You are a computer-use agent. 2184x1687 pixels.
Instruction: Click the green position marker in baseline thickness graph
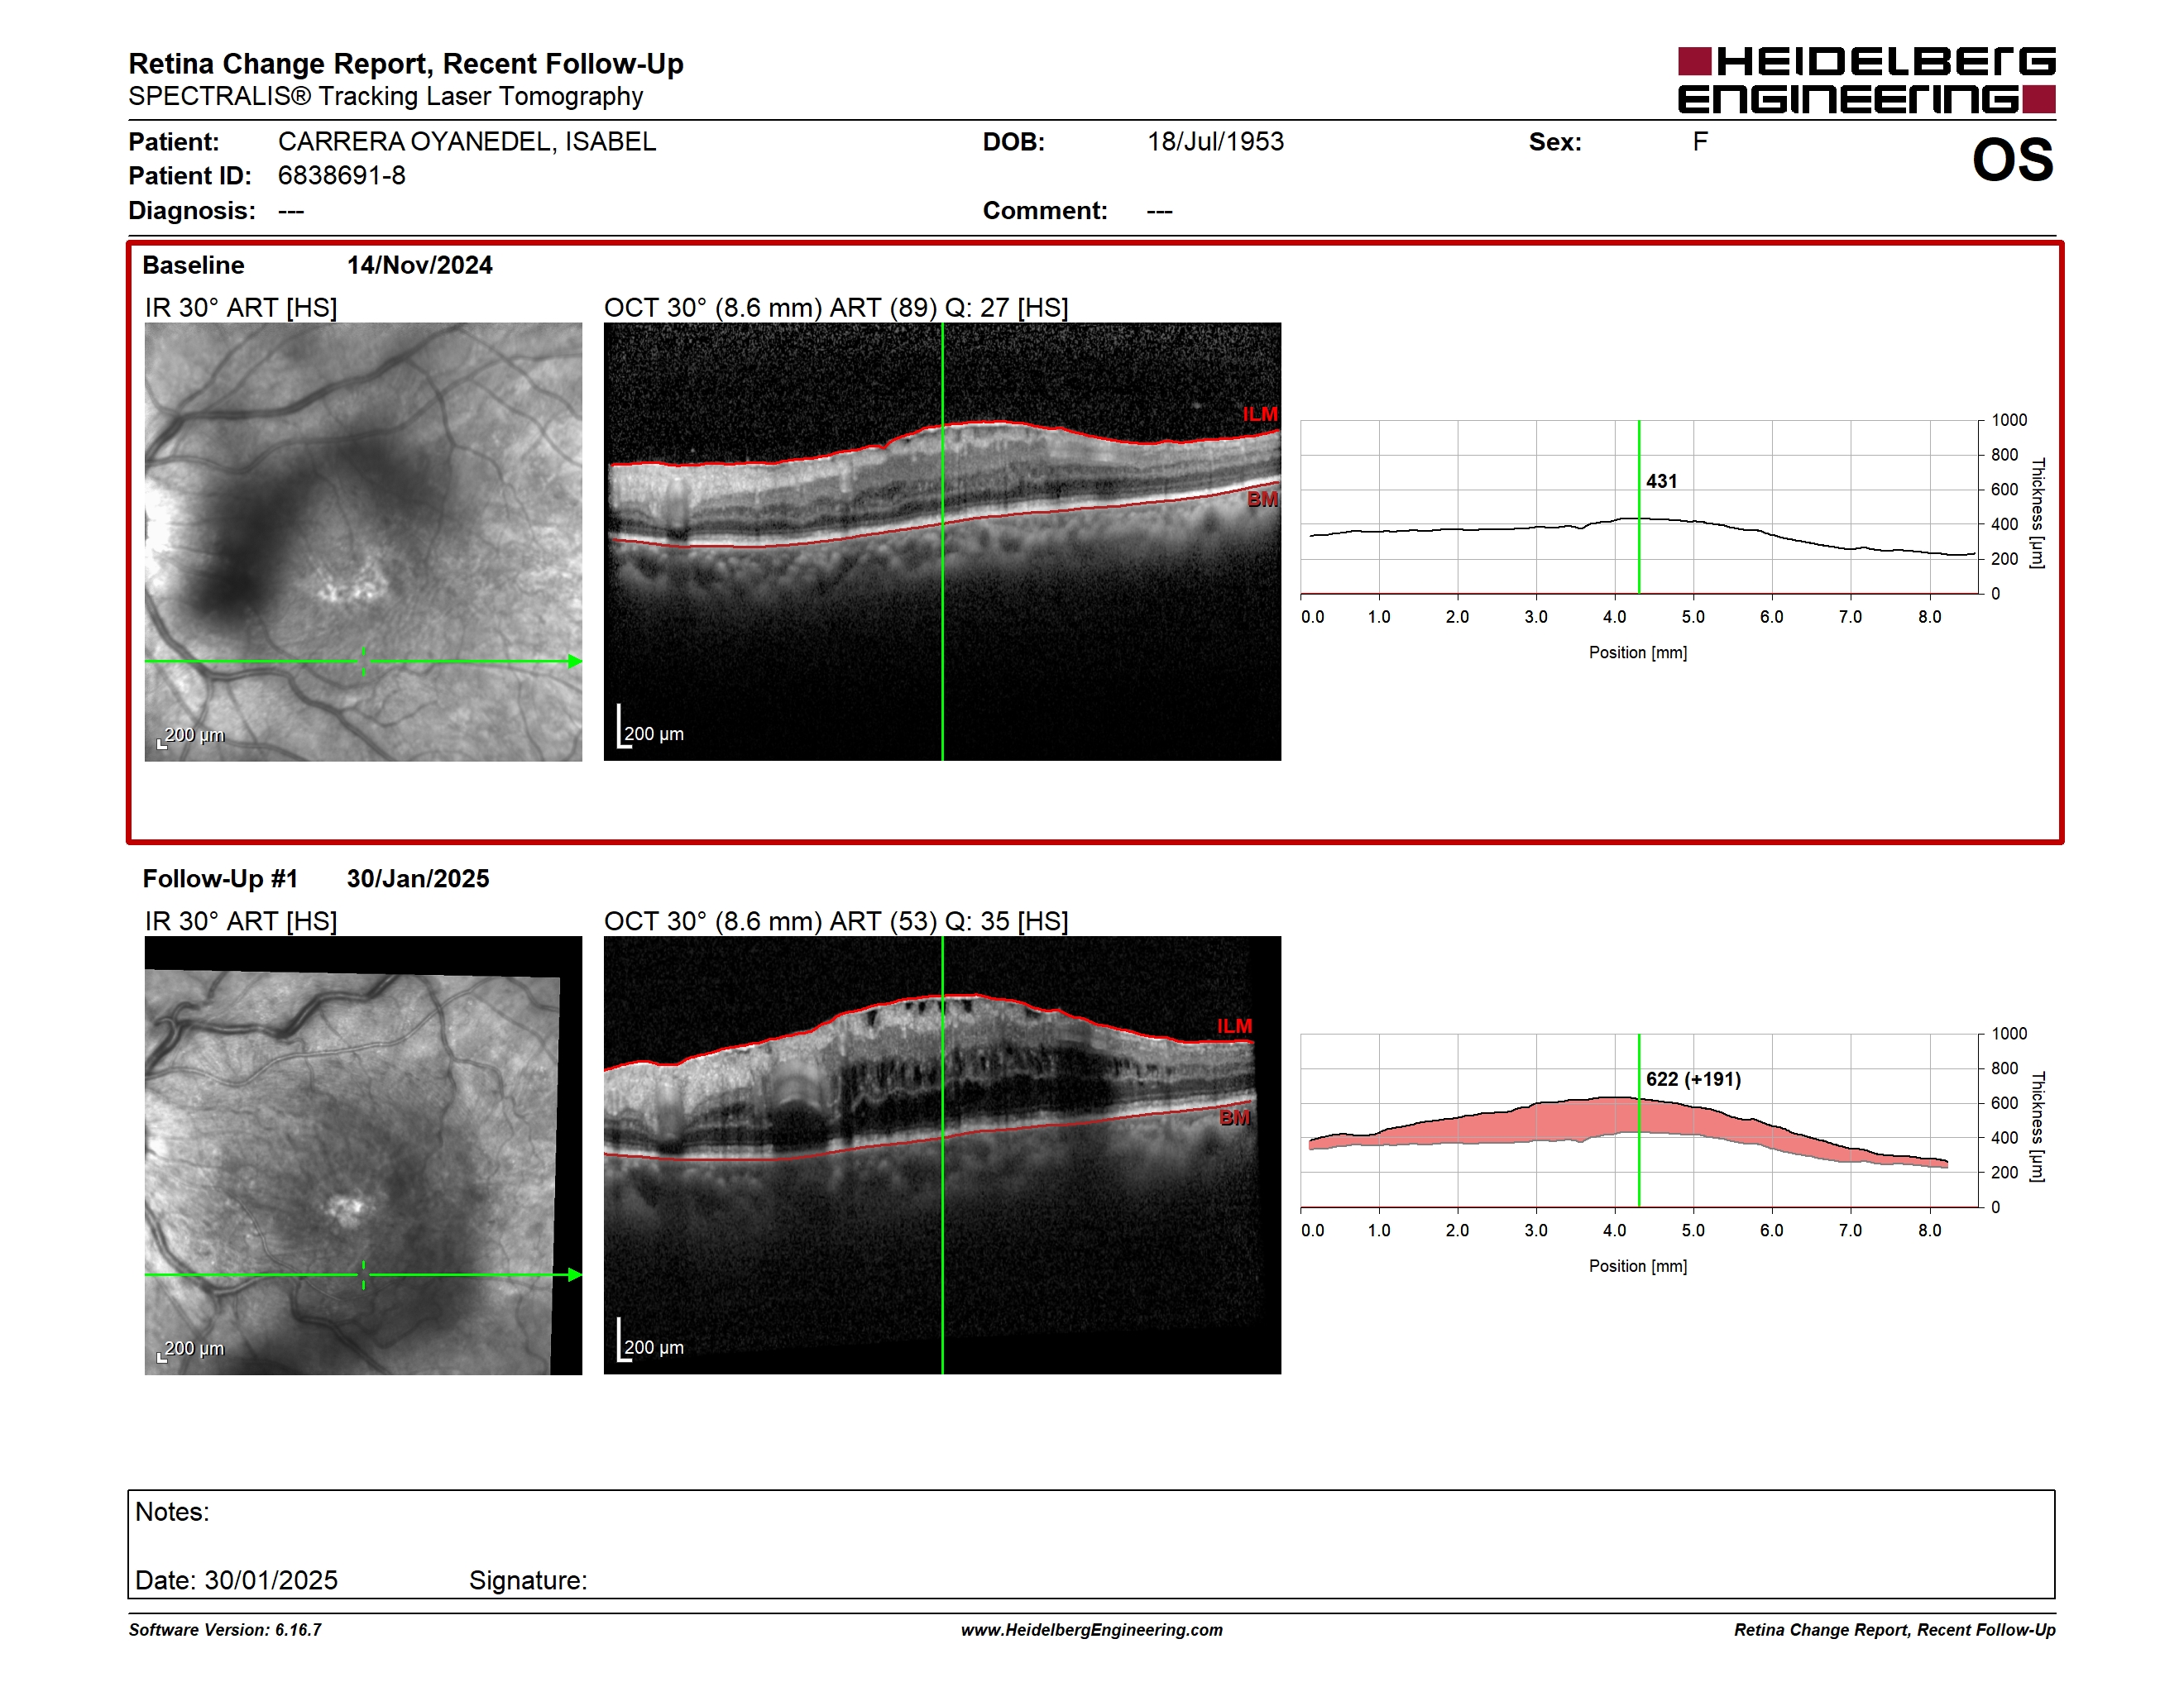(1639, 507)
